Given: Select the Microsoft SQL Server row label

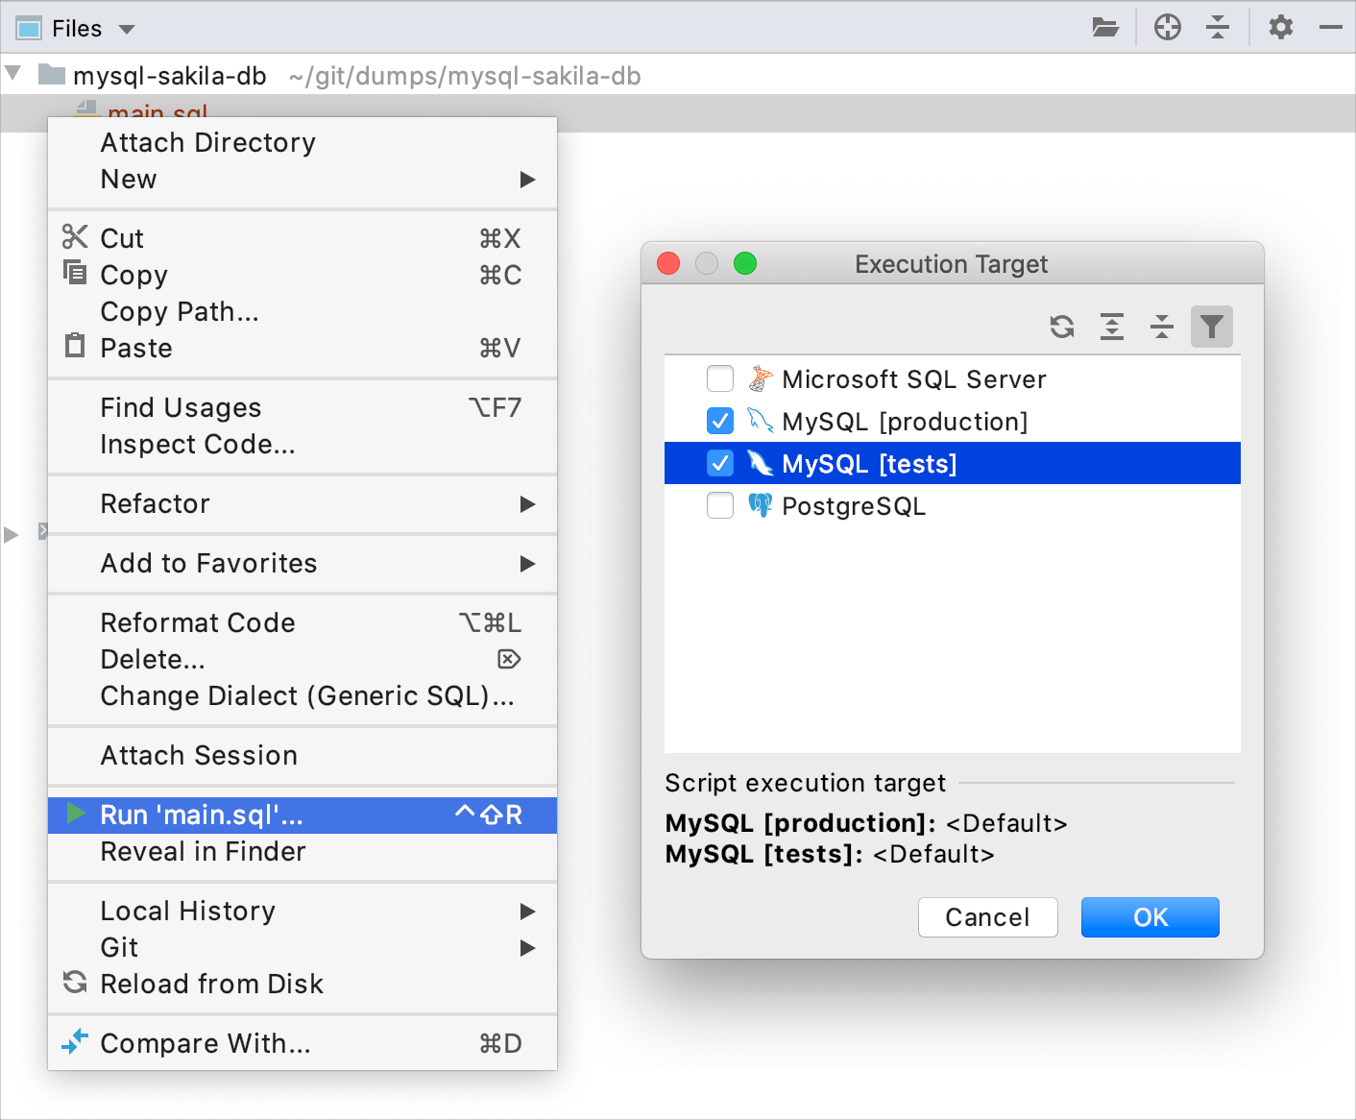Looking at the screenshot, I should (914, 379).
